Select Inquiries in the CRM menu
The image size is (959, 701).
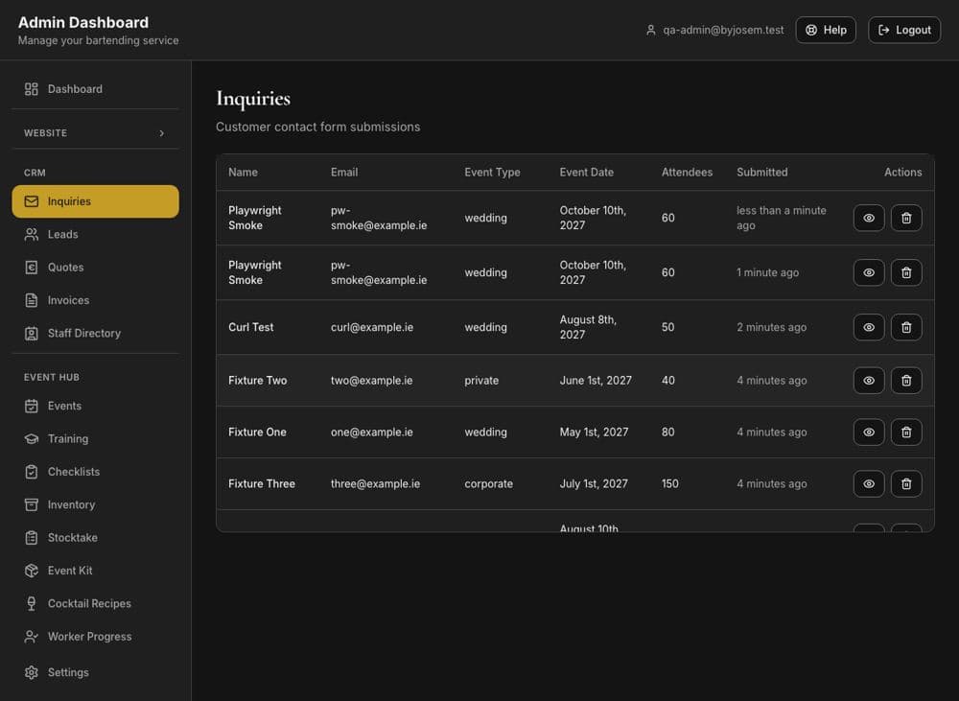coord(95,201)
